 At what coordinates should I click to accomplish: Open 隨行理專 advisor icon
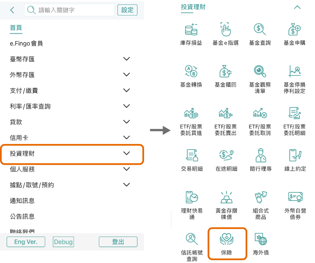261,155
